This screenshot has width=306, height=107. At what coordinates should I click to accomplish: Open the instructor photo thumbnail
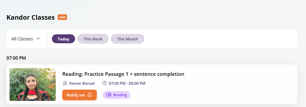click(33, 84)
